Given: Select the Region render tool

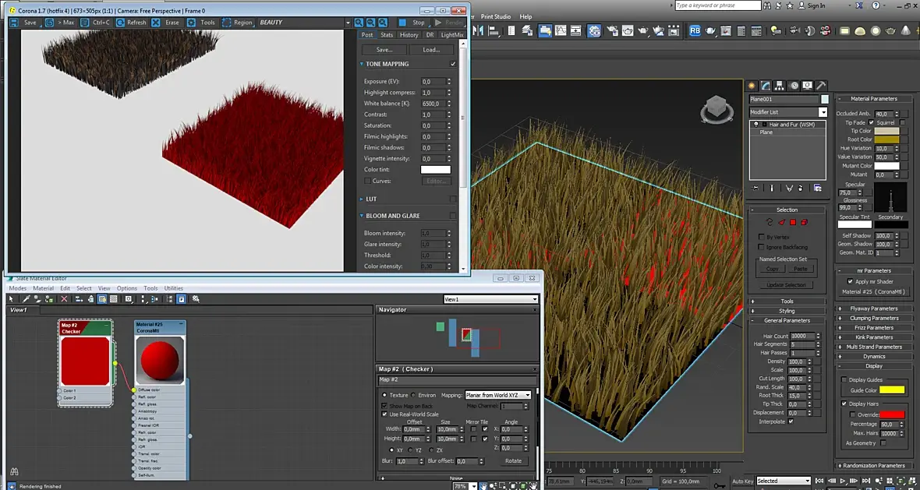Looking at the screenshot, I should coord(227,23).
